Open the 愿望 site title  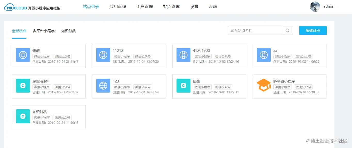(197, 81)
